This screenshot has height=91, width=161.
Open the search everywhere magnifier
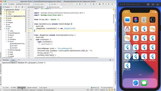click(x=112, y=4)
